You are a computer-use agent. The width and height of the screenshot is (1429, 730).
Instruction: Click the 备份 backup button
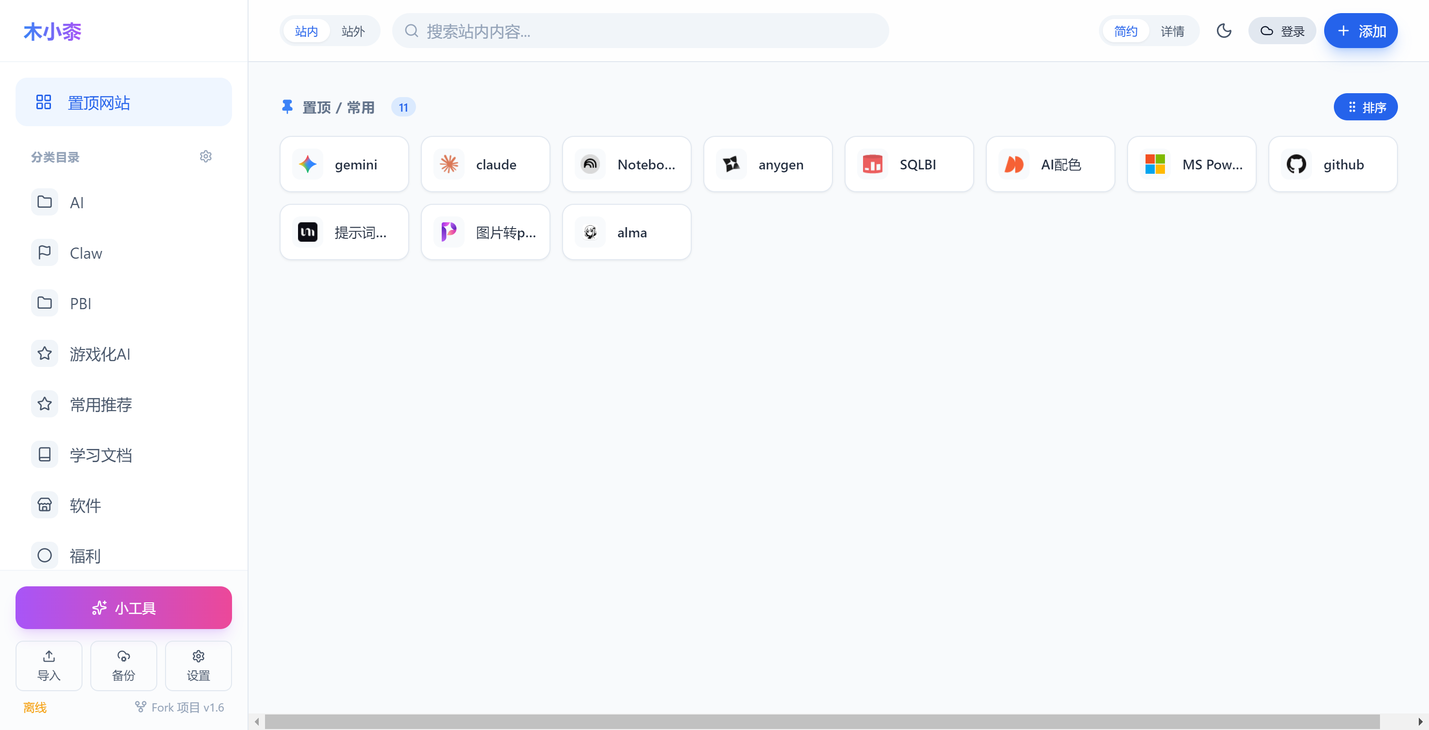click(124, 665)
